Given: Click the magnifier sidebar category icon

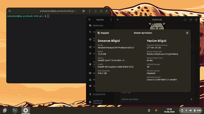Looking at the screenshot, I should (x=90, y=32).
